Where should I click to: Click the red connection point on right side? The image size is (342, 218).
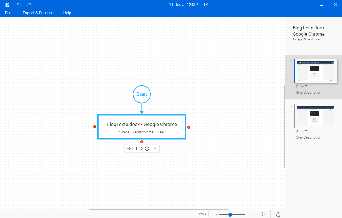(189, 127)
